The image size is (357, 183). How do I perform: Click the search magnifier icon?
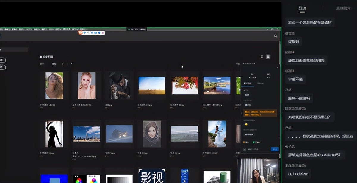click(x=275, y=36)
